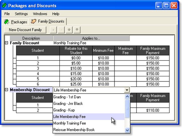
Task: Click the New Discount Family button
Action: 25,30
